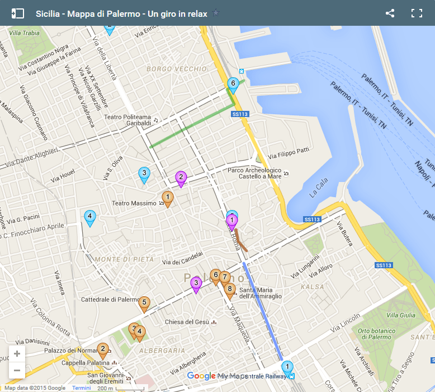Select orange marker 5 at Cattedrale di Palermo
The width and height of the screenshot is (435, 392).
pyautogui.click(x=144, y=303)
